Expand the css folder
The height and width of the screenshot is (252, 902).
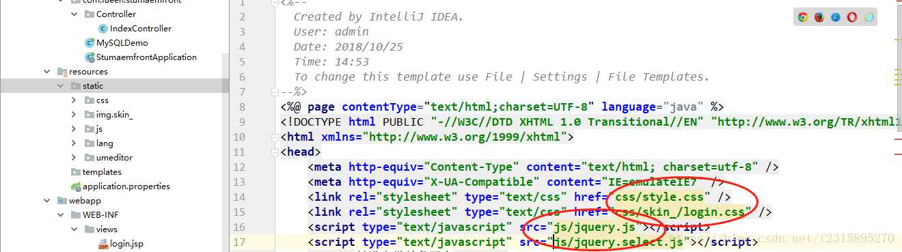point(74,100)
